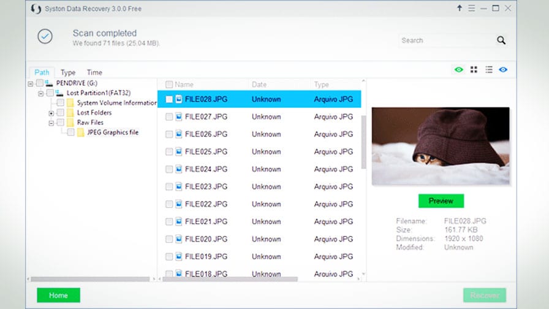The width and height of the screenshot is (549, 309).
Task: Check the FILE024.JPG checkbox
Action: [168, 169]
